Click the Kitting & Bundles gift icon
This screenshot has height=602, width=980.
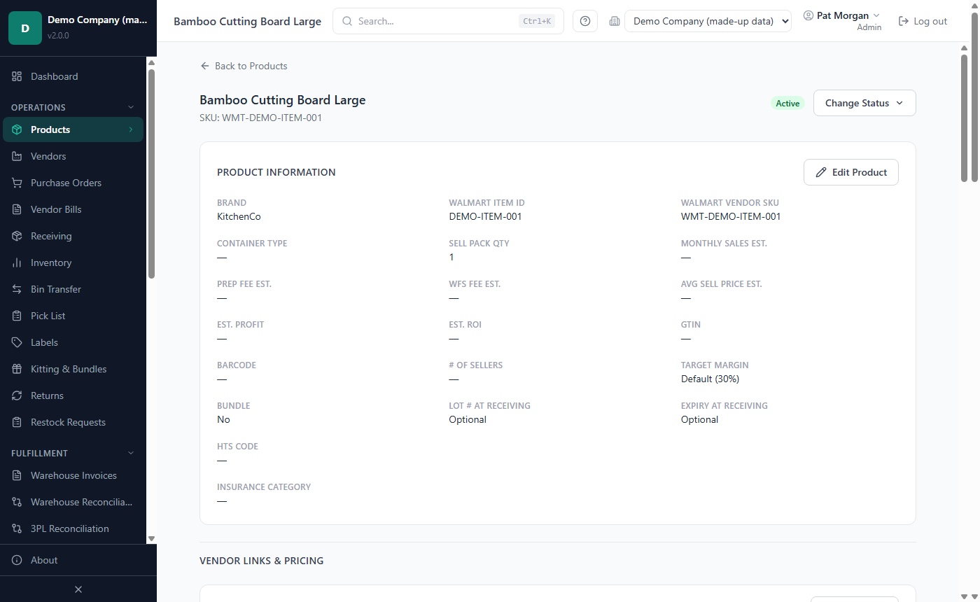17,369
